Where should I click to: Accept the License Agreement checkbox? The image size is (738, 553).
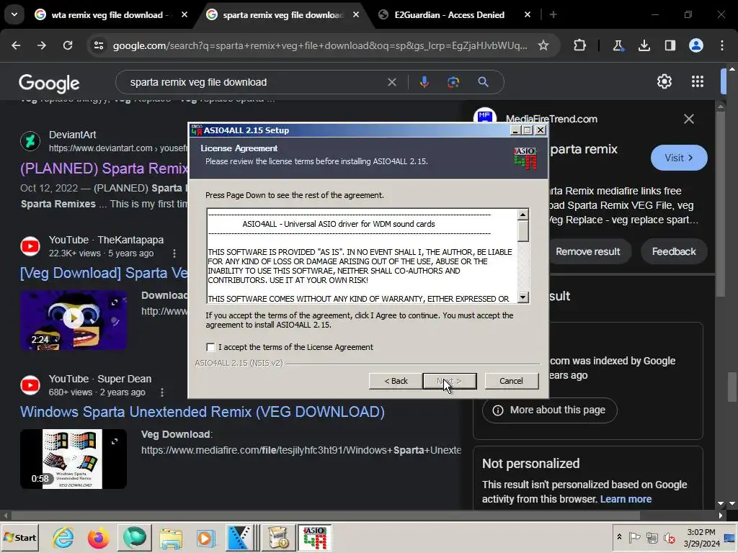(x=210, y=347)
